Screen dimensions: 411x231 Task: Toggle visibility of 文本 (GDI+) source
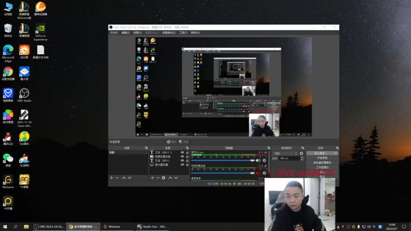tap(182, 161)
